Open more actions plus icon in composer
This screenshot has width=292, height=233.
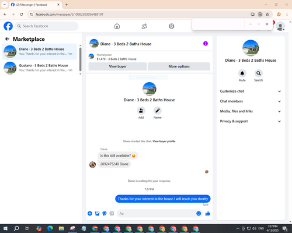tap(90, 214)
